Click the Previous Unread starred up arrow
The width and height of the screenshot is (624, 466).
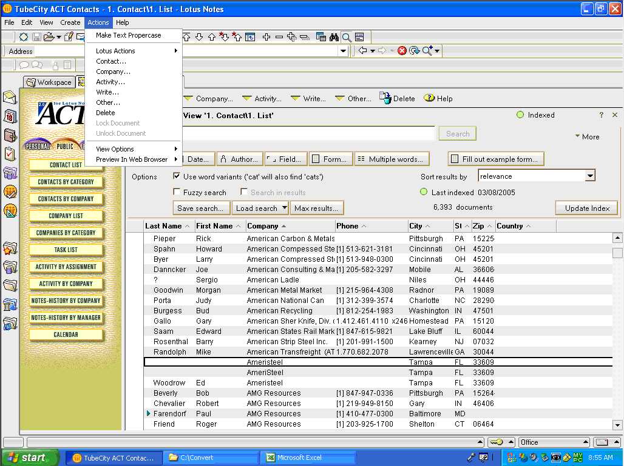237,37
